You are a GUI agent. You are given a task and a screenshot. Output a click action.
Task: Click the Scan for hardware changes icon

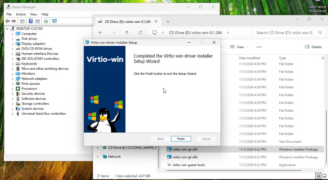(x=54, y=21)
